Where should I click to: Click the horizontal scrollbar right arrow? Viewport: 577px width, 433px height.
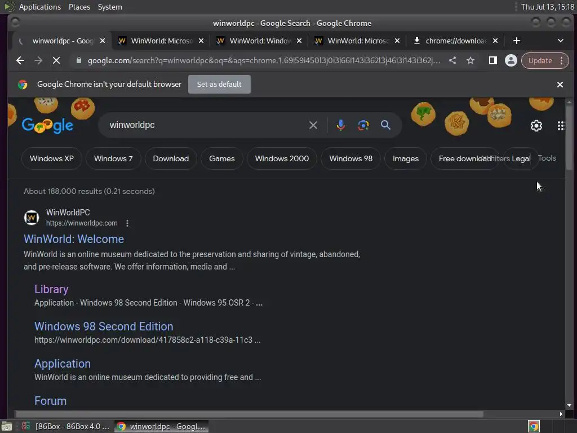click(x=561, y=414)
